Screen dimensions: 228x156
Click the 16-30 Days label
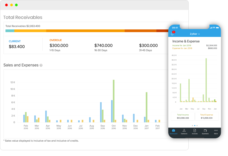coord(101,50)
